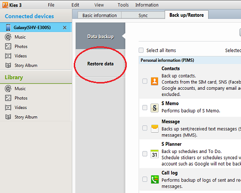
Task: Click the Library heading
Action: pos(14,77)
